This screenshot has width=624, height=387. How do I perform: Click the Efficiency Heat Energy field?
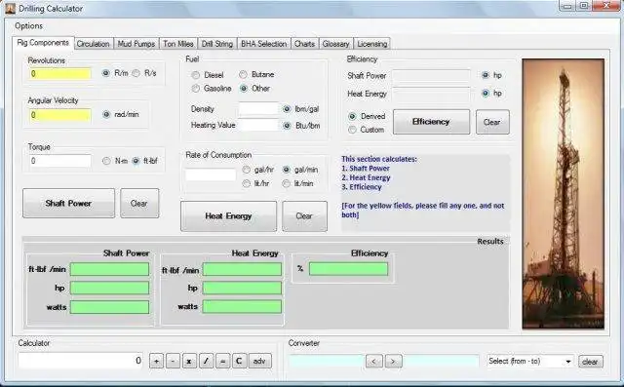tap(431, 94)
